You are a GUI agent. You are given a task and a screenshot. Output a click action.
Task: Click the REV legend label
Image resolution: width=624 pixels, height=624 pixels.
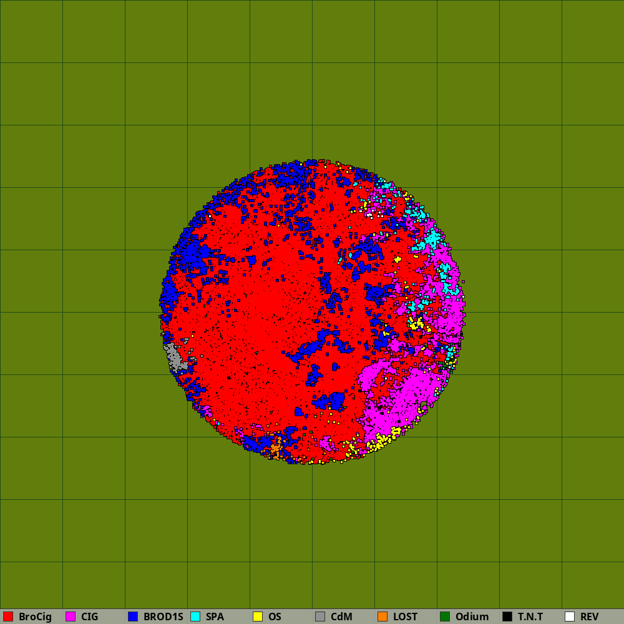(590, 617)
